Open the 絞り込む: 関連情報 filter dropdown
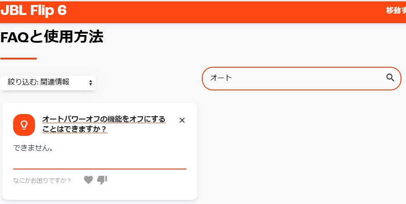406x204 pixels. click(x=48, y=82)
